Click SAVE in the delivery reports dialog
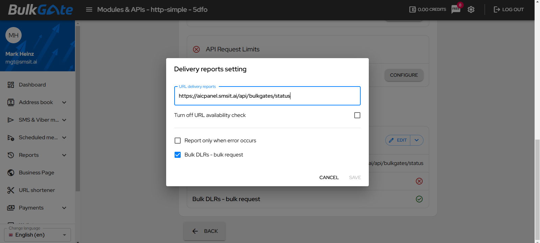The width and height of the screenshot is (540, 243). click(x=355, y=177)
